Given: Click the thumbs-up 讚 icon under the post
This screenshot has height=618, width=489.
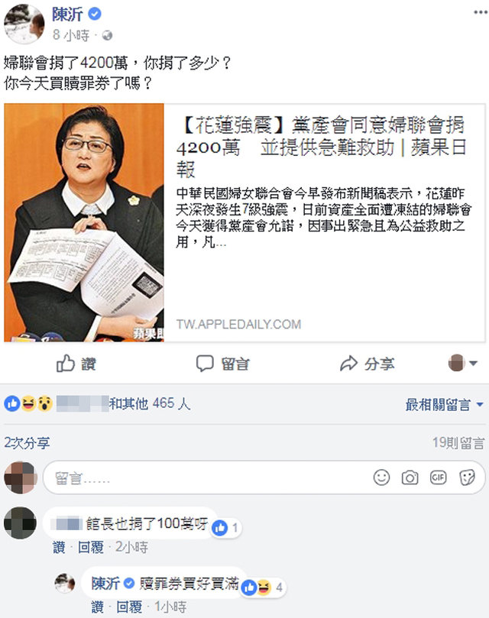Looking at the screenshot, I should (66, 363).
